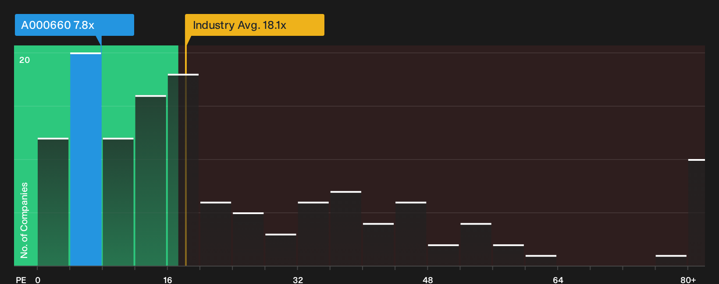
Task: Click the first dark green bar at PE 0
Action: (53, 202)
